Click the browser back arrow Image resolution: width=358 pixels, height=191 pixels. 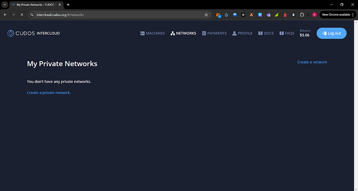pos(5,15)
